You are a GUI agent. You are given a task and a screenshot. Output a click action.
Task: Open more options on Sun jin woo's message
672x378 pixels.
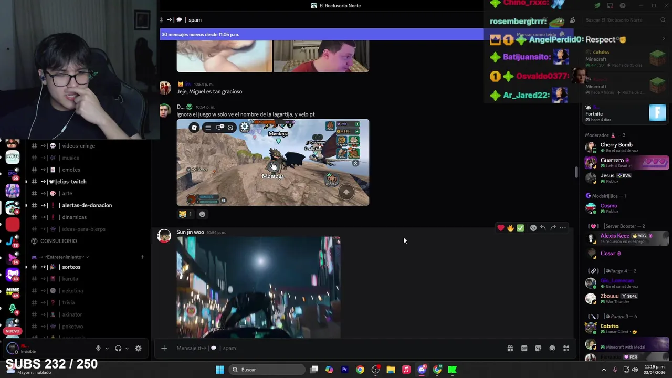(563, 228)
